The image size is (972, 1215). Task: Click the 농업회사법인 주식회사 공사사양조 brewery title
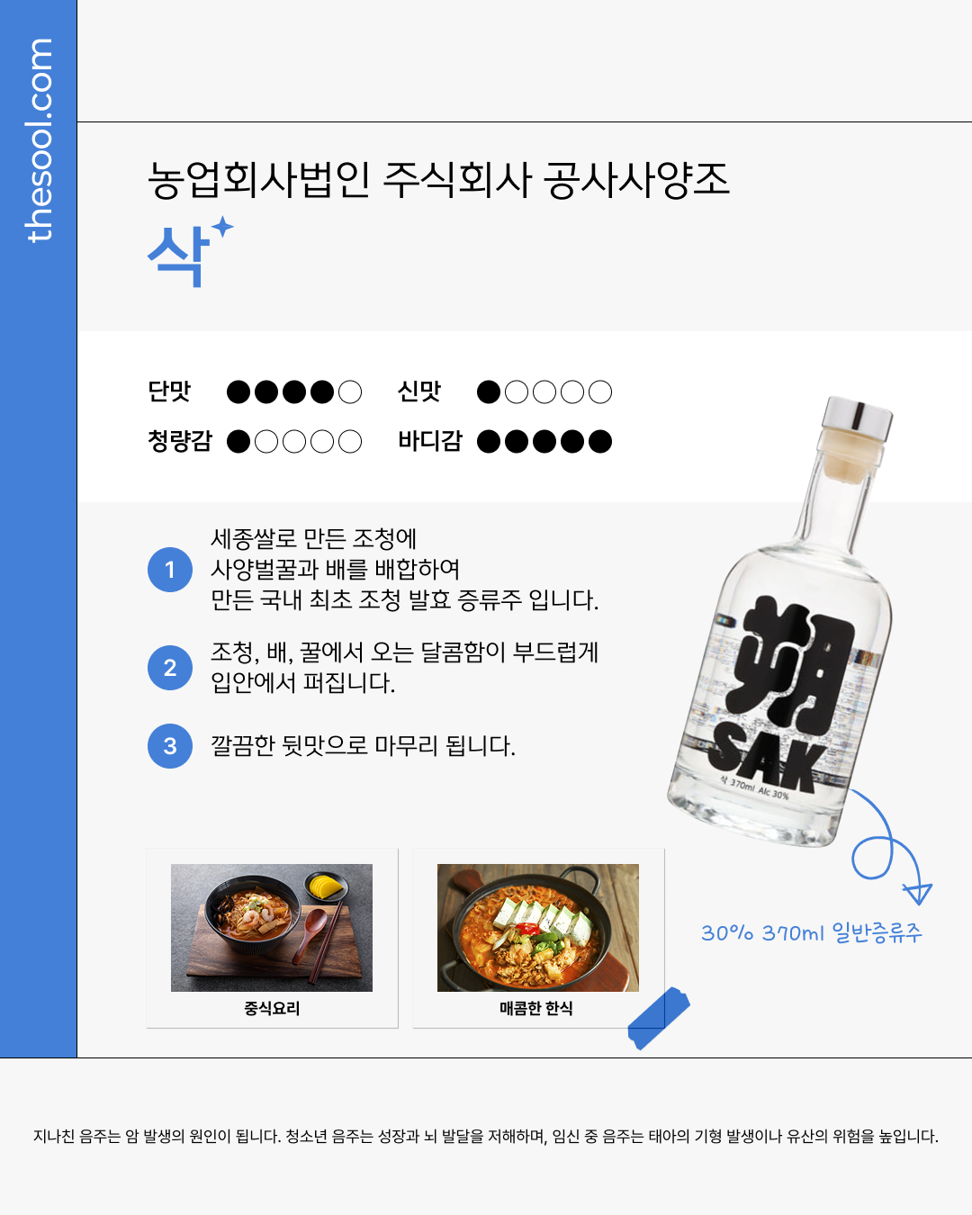point(439,180)
